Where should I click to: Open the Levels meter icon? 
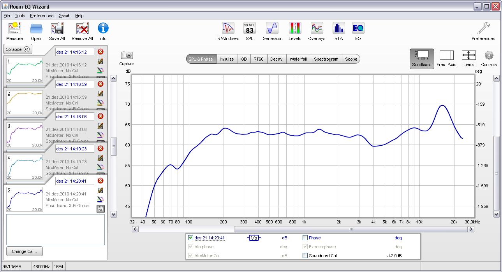(295, 29)
